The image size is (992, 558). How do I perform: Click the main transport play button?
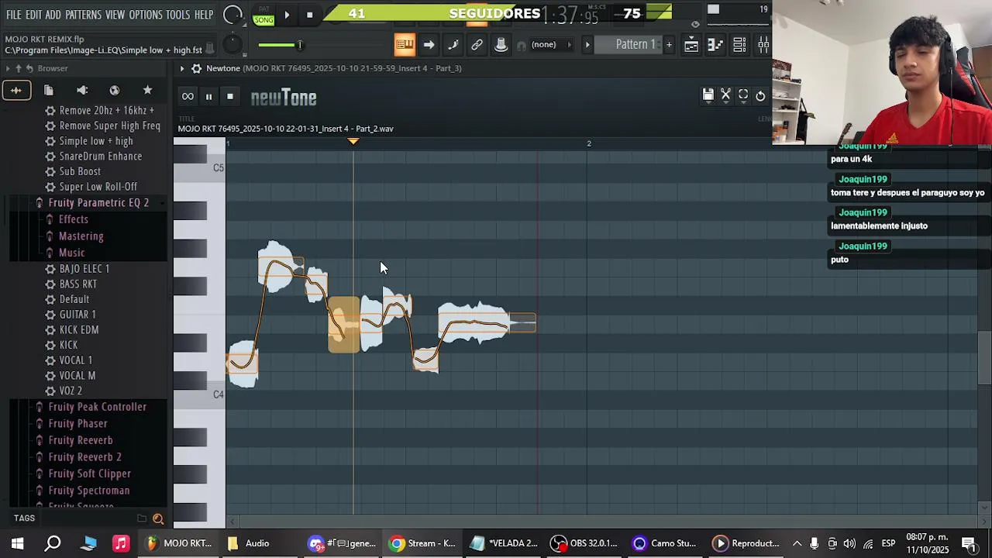pyautogui.click(x=287, y=15)
